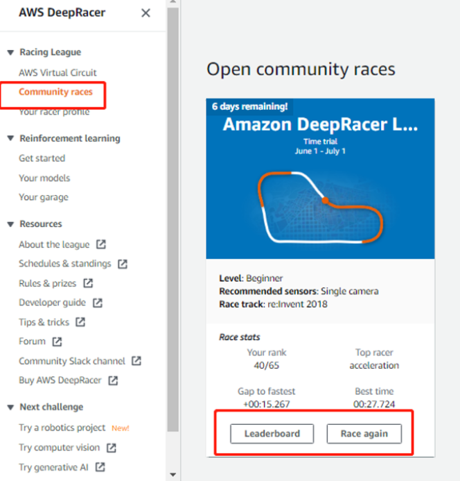Open Rules & prizes link
The image size is (460, 481).
tap(48, 283)
